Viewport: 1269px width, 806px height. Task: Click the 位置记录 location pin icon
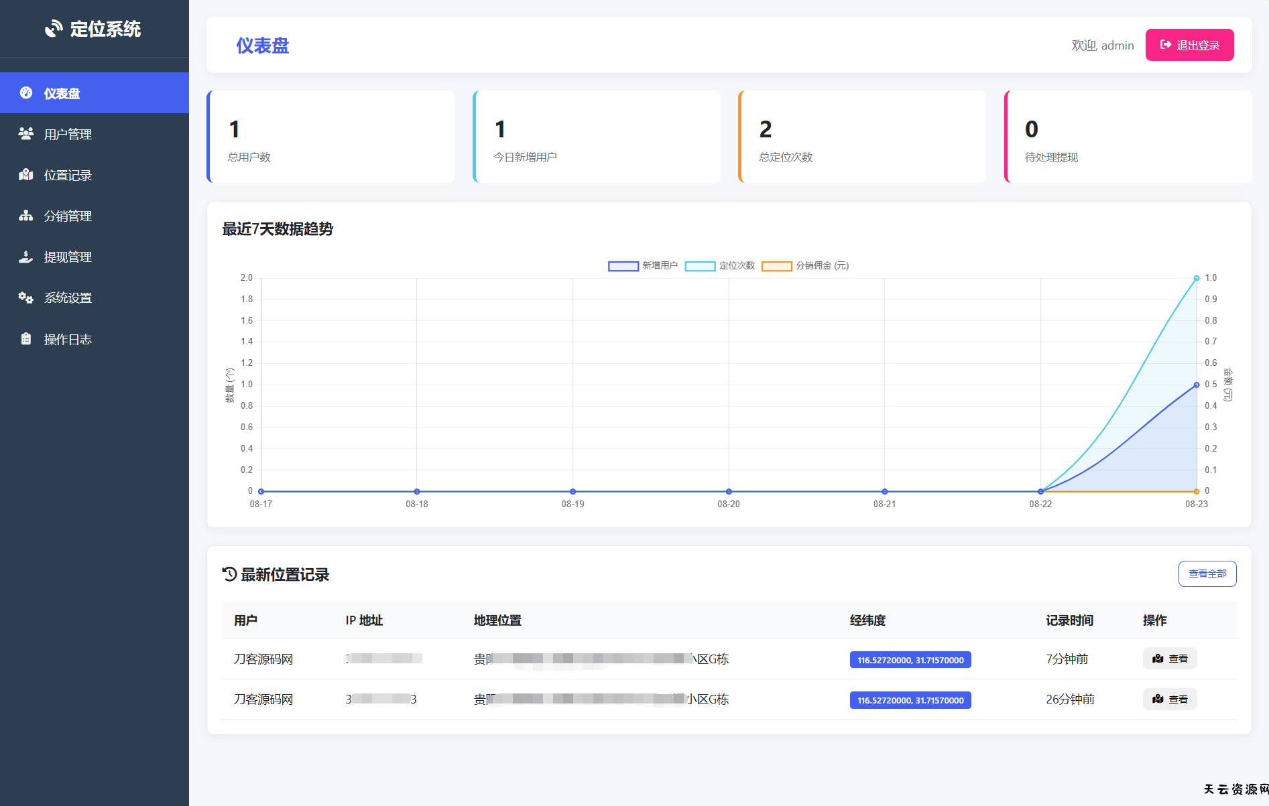[25, 175]
